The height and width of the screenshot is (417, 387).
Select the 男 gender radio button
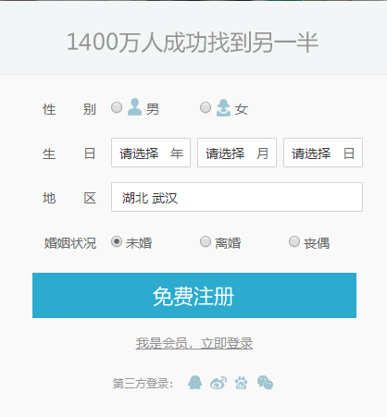click(117, 107)
